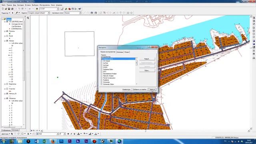Toggle the Cadastral Editor toolbar checkbox
This screenshot has width=256, height=144.
(102, 69)
